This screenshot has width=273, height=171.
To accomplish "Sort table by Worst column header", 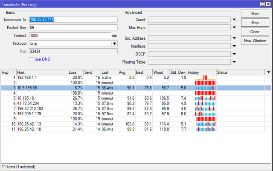I will pyautogui.click(x=161, y=72).
